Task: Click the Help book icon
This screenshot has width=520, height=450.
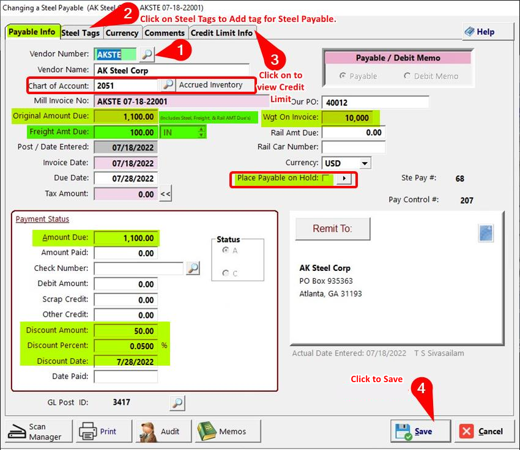Action: tap(470, 32)
